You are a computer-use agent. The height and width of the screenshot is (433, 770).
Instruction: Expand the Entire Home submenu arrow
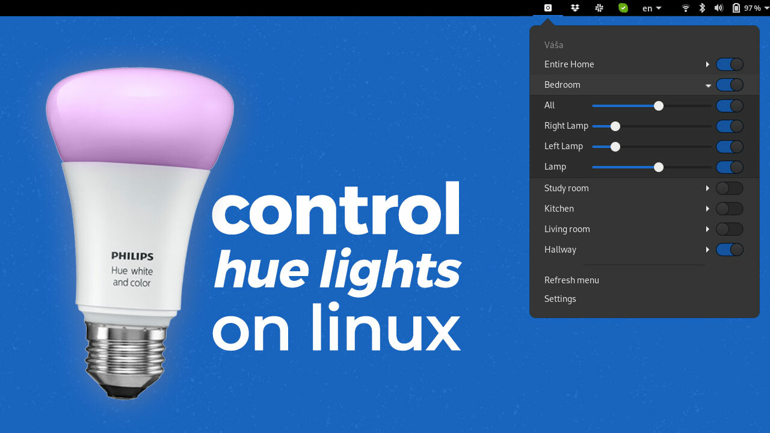point(708,64)
